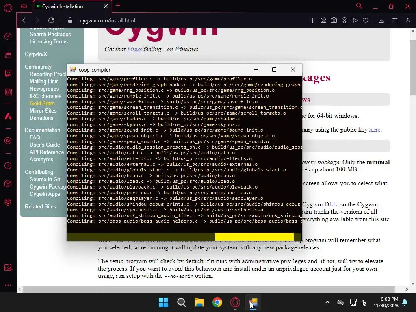Screen dimensions: 416x312
Task: Click the address bar URL field
Action: tap(107, 20)
